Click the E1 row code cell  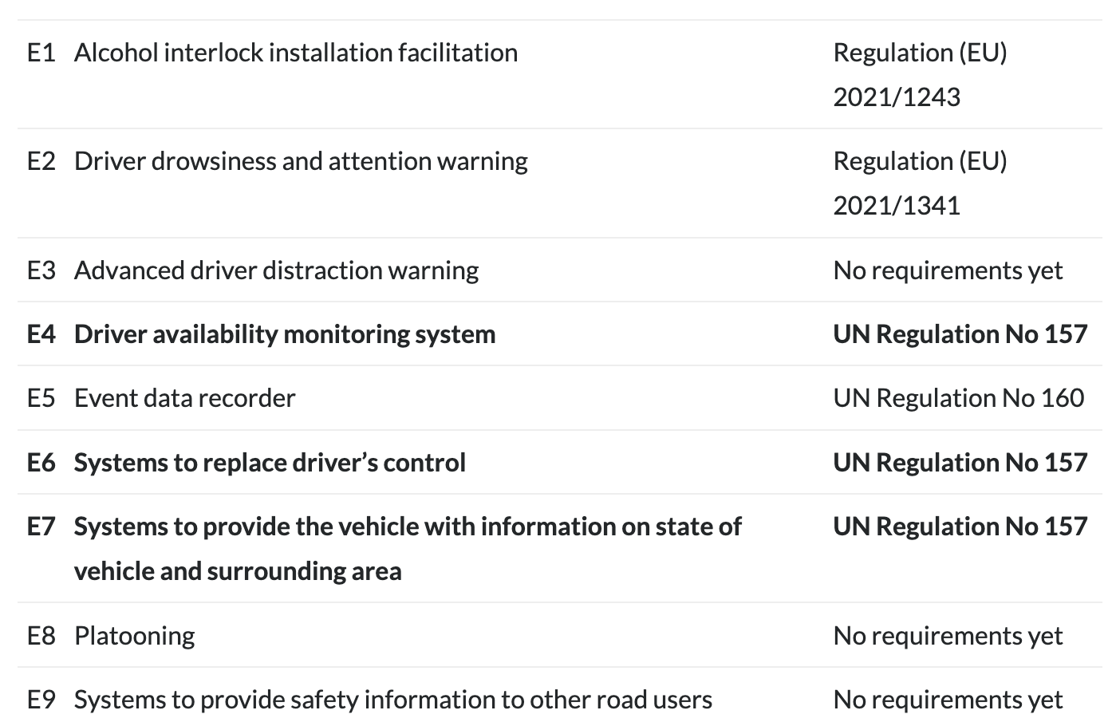(41, 53)
